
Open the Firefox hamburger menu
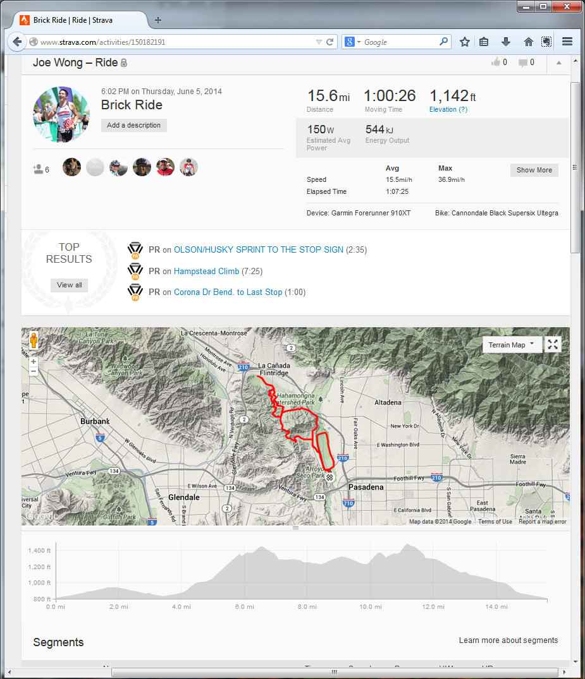567,42
